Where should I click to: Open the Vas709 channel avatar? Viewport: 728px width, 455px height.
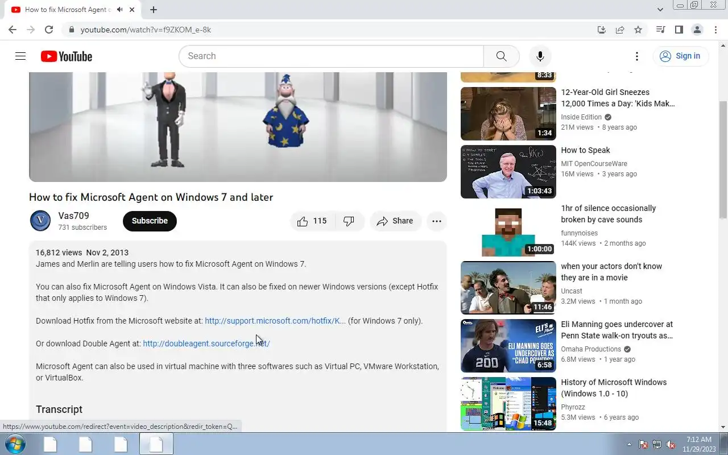pos(40,221)
